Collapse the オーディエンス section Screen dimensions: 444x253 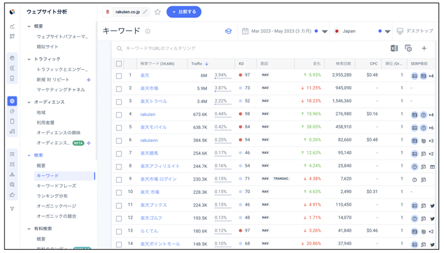pos(29,102)
